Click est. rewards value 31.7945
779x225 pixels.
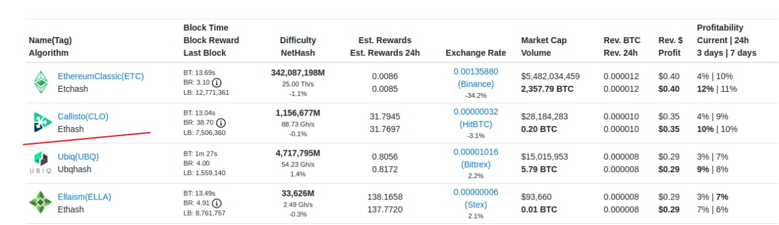point(385,116)
